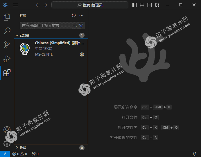The image size is (201, 157).
Task: Open the Search view in activity bar
Action: [x=7, y=31]
